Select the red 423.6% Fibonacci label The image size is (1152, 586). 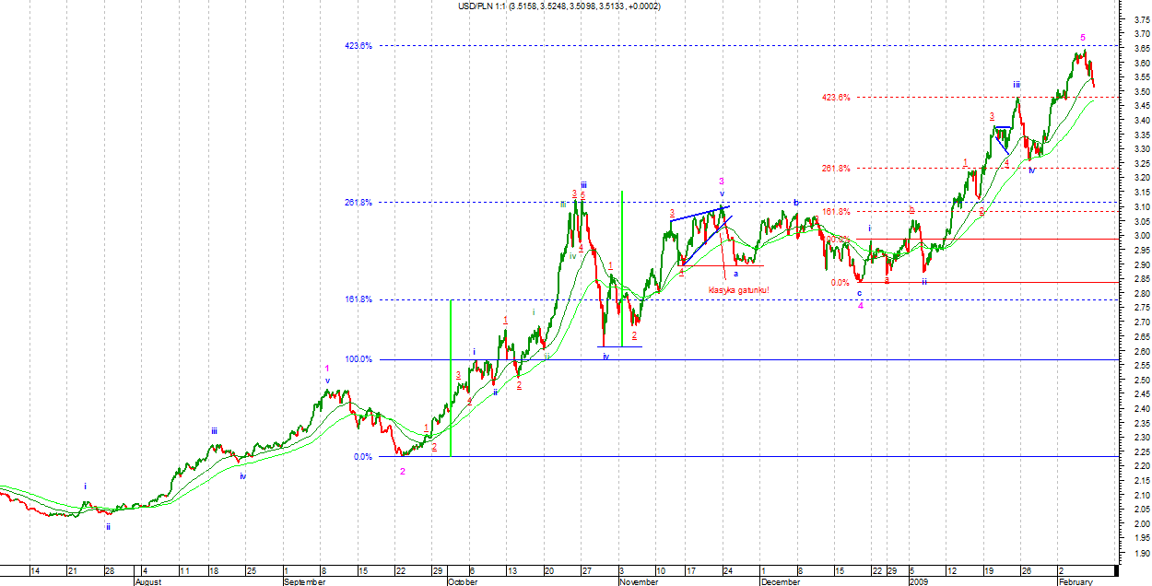tap(836, 97)
